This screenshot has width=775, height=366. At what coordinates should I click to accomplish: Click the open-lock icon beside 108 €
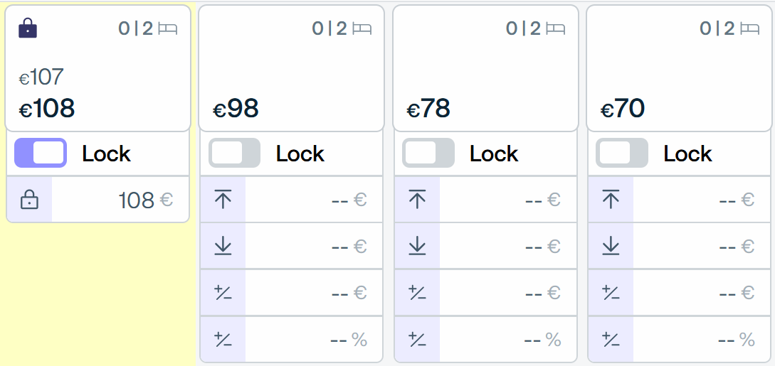30,200
